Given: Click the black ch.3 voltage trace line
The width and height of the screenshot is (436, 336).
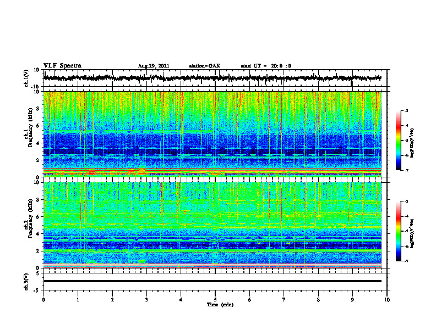Looking at the screenshot, I should (212, 281).
